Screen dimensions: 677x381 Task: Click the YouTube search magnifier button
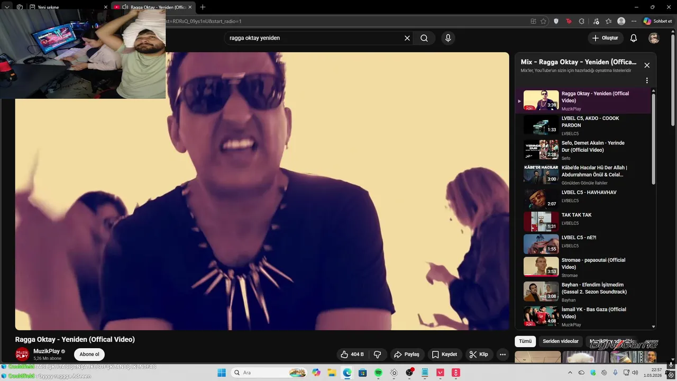pyautogui.click(x=424, y=38)
